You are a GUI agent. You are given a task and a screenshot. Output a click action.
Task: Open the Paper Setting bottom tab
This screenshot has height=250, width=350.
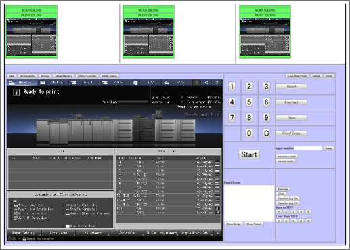pos(24,233)
